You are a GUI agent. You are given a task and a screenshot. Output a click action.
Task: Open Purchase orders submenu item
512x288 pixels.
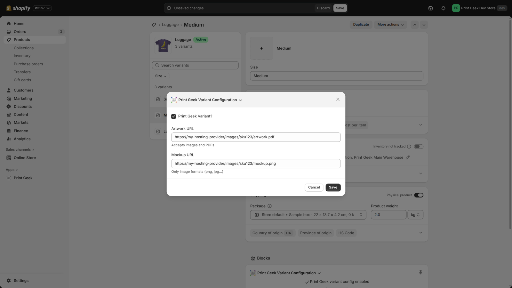tap(28, 64)
